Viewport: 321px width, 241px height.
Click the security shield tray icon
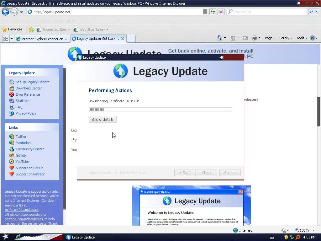tap(286, 237)
